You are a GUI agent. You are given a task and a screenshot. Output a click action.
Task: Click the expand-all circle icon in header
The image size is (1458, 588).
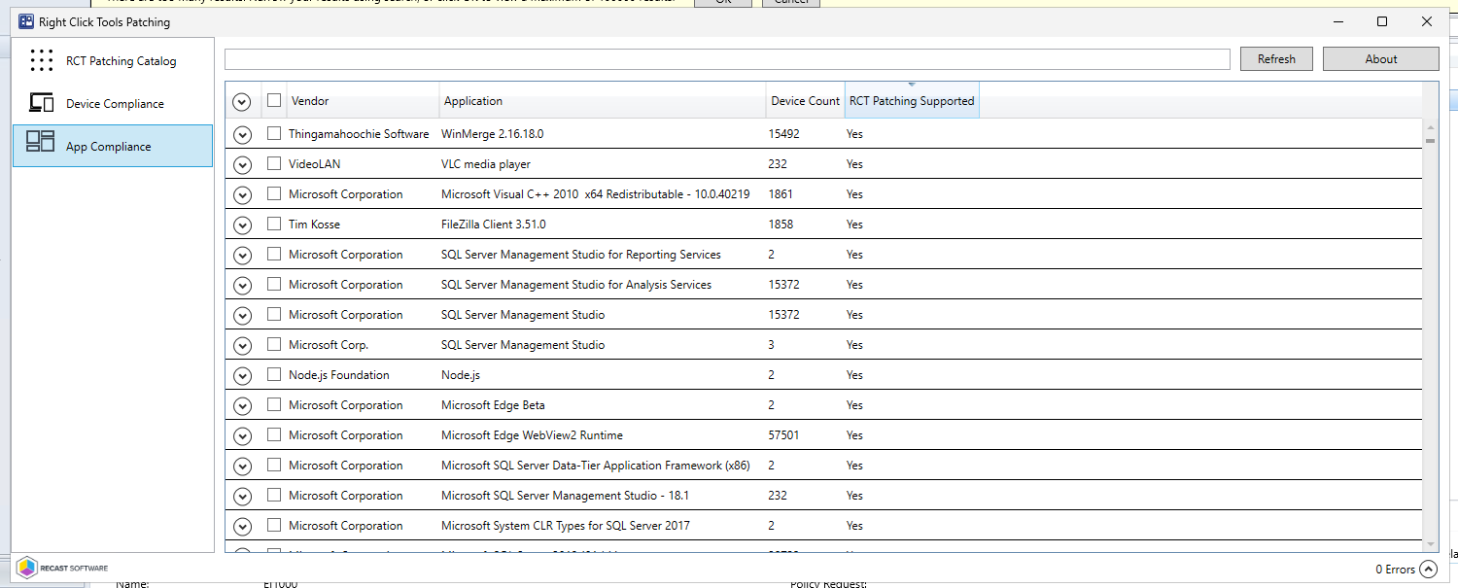(242, 102)
